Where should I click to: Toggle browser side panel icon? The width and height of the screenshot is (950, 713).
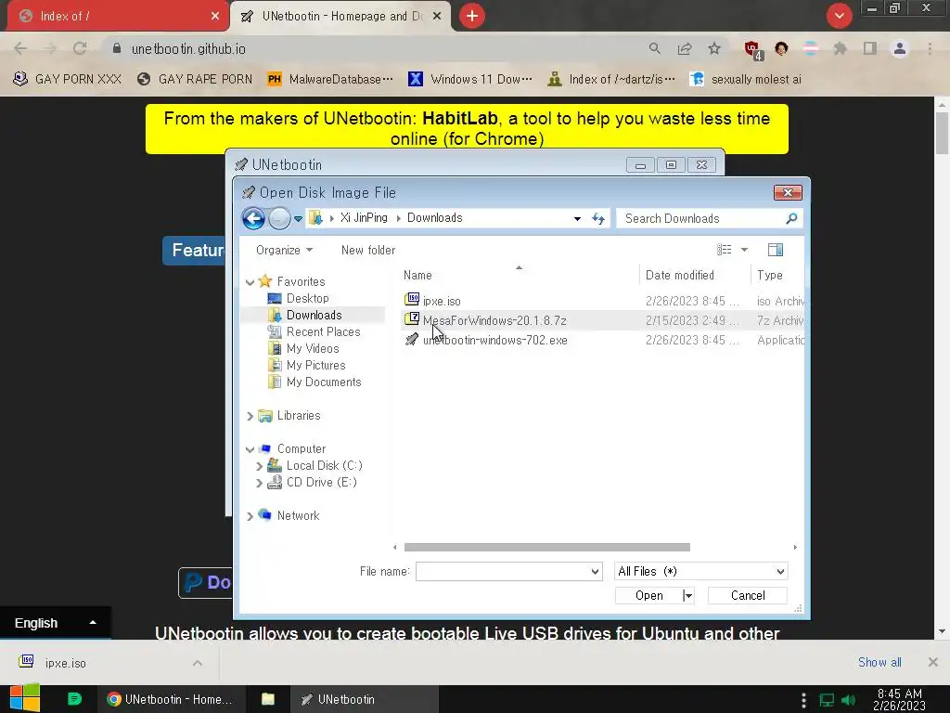[x=870, y=48]
